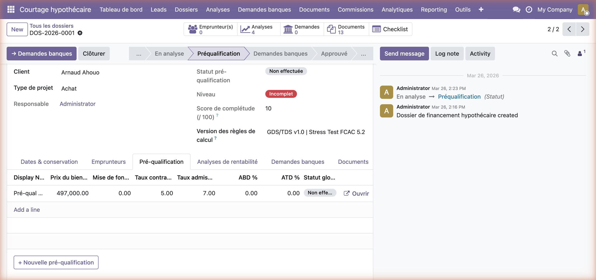Open Documents smart button showing 13
Viewport: 596px width, 280px height.
(x=346, y=29)
